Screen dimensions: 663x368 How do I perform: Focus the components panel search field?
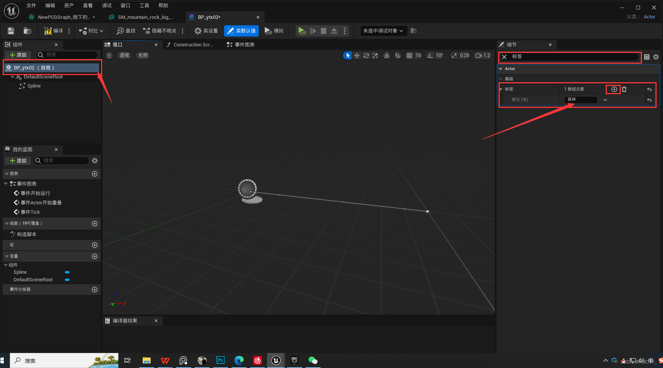[x=67, y=55]
